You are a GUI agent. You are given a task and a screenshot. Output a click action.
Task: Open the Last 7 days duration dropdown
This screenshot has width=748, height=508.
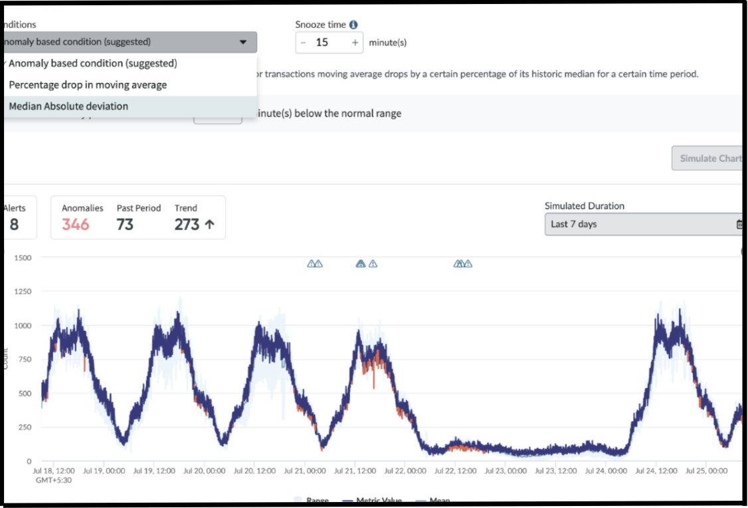(644, 224)
